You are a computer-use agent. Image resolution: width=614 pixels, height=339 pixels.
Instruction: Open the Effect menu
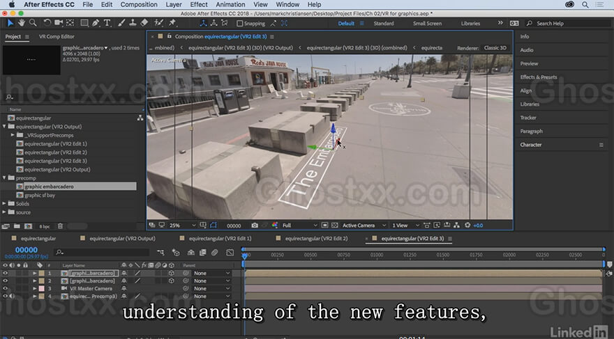(x=199, y=5)
